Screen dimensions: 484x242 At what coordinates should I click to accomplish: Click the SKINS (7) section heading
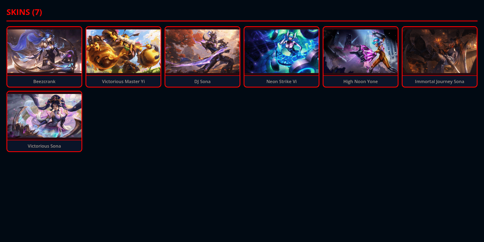[24, 13]
